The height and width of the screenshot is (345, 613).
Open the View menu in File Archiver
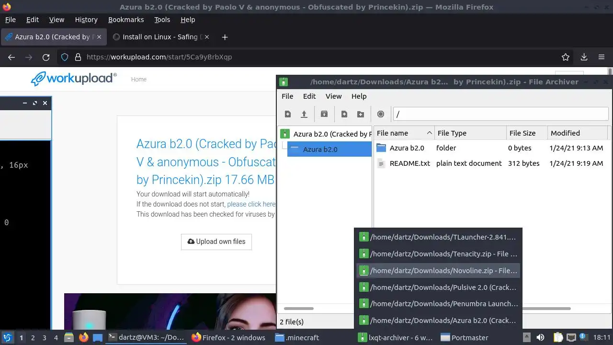334,96
